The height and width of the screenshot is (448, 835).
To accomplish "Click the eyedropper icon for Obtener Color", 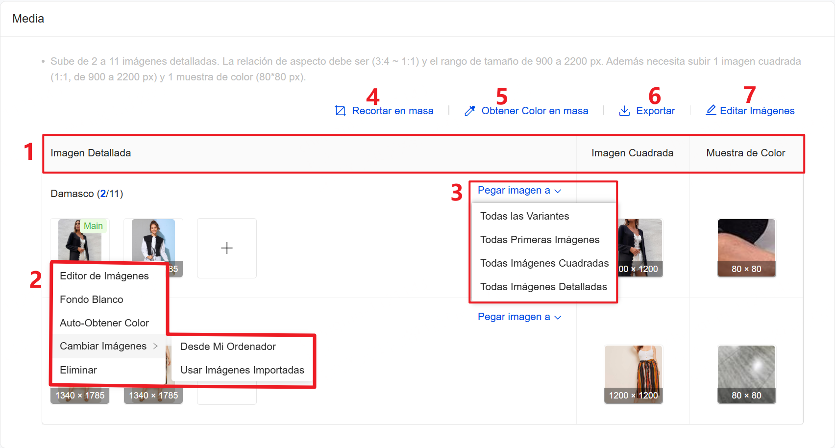I will coord(469,111).
